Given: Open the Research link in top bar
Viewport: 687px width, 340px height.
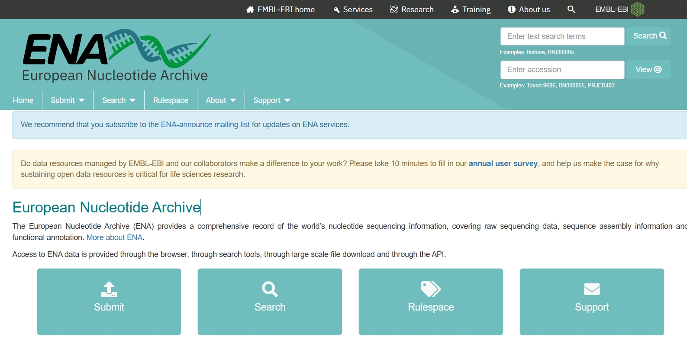Looking at the screenshot, I should (x=412, y=10).
